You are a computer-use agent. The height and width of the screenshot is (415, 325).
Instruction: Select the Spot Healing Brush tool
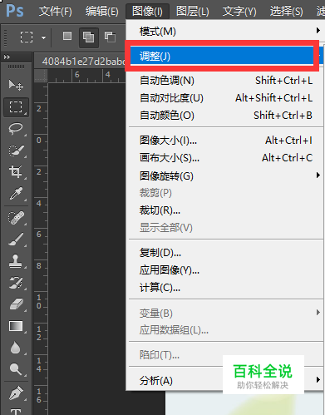[16, 218]
